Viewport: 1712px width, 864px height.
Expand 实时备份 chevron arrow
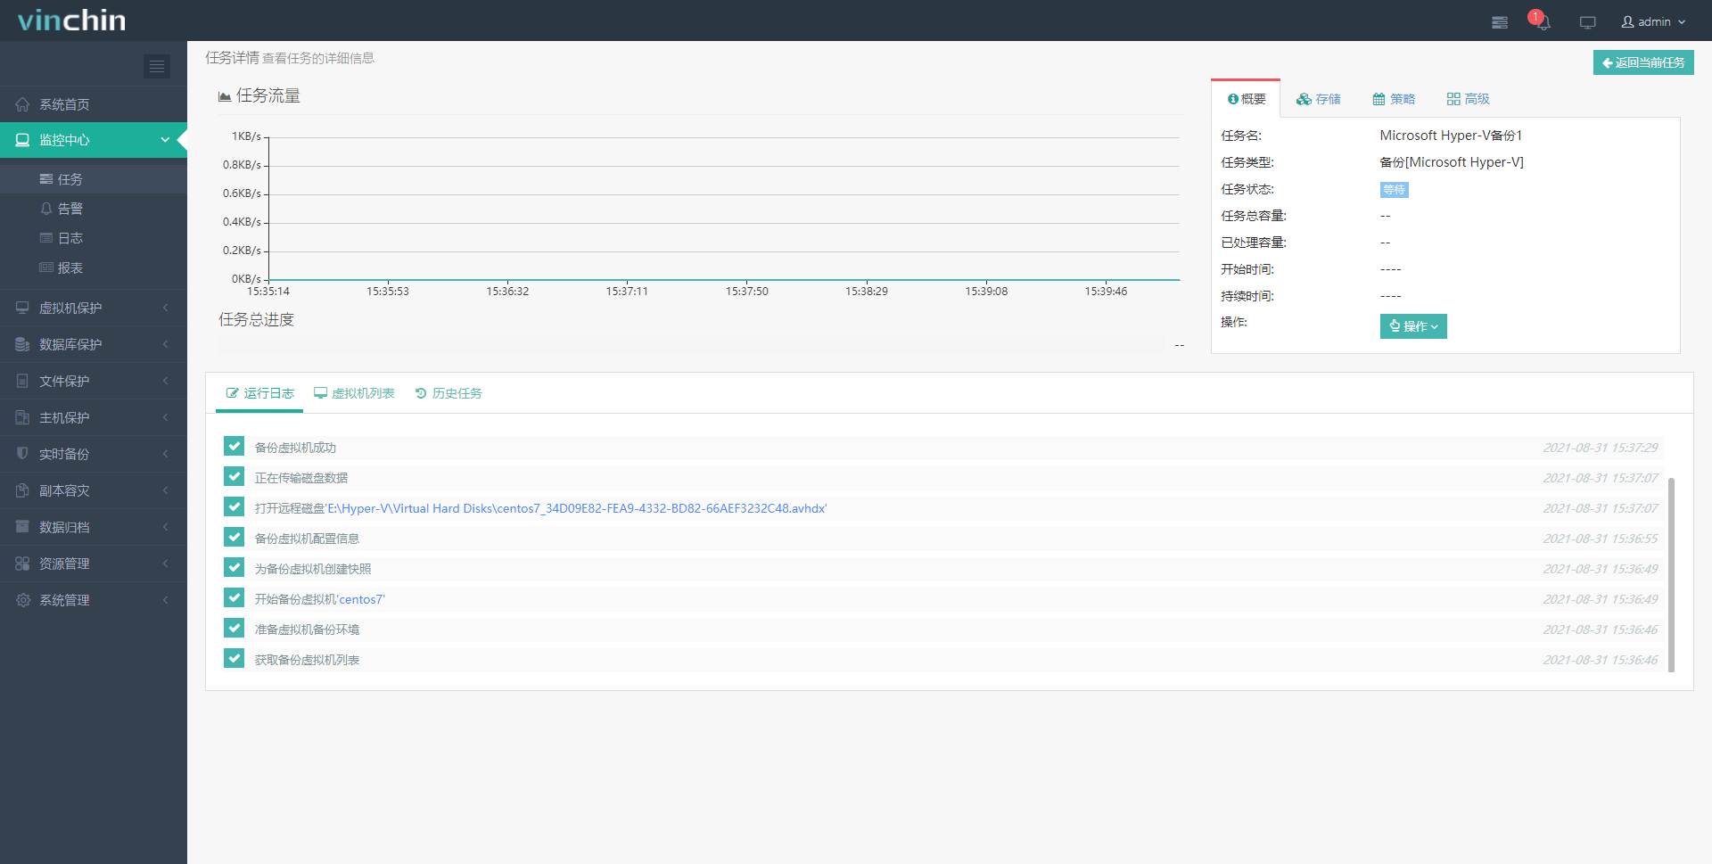[x=165, y=454]
